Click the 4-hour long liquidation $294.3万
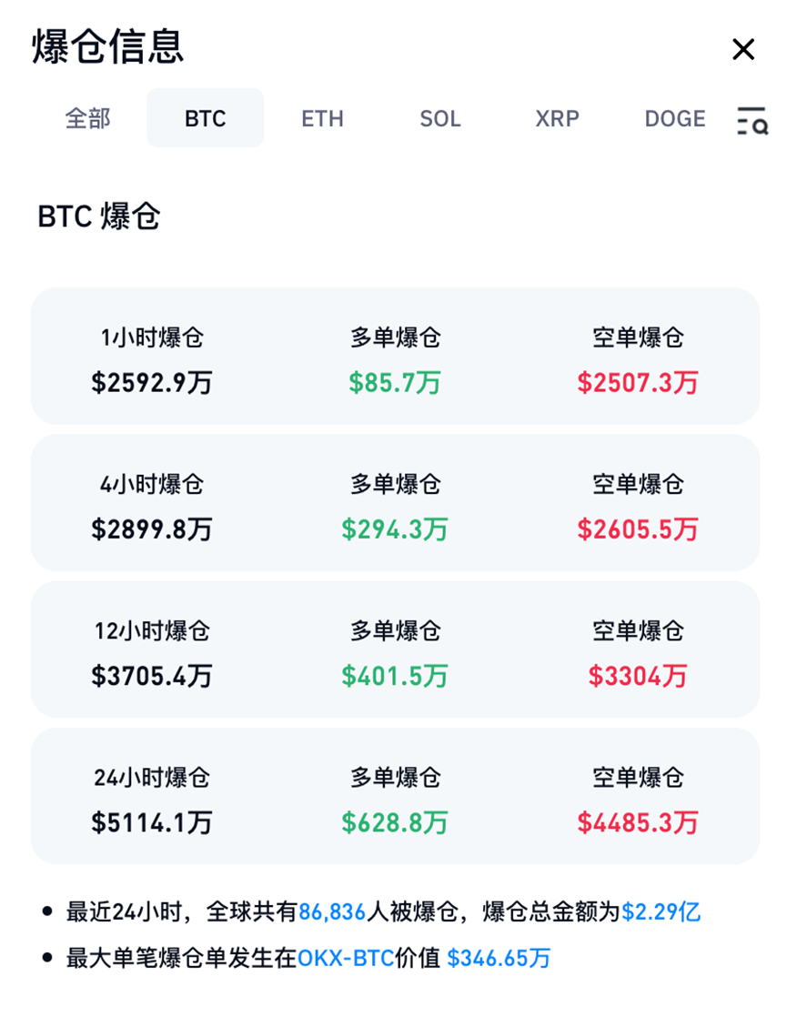 point(395,529)
